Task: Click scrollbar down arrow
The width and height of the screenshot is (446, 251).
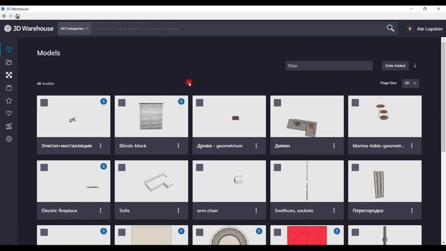Action: [x=443, y=243]
